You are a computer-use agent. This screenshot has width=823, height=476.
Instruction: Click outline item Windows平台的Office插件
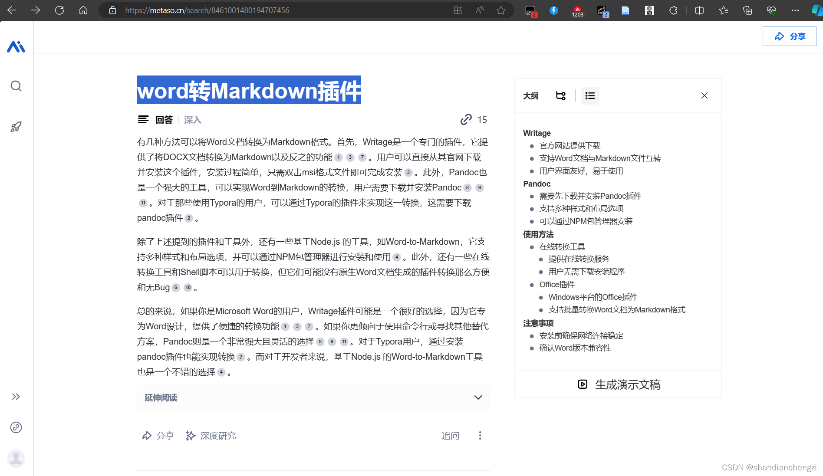(593, 297)
